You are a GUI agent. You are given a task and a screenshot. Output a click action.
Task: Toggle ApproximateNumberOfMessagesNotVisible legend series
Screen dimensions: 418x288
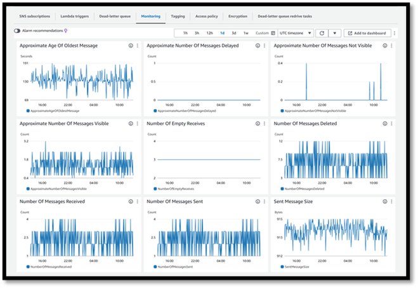[313, 110]
